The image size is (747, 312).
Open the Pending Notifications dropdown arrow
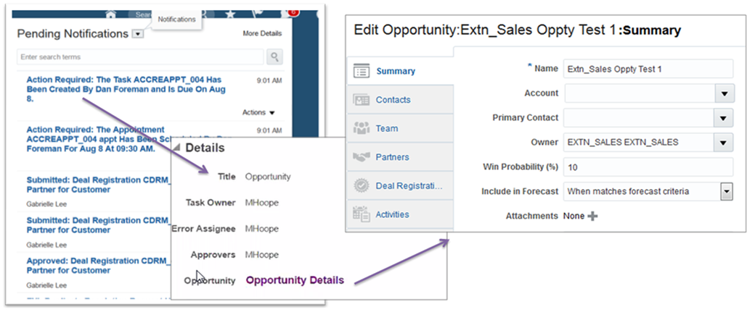(138, 33)
